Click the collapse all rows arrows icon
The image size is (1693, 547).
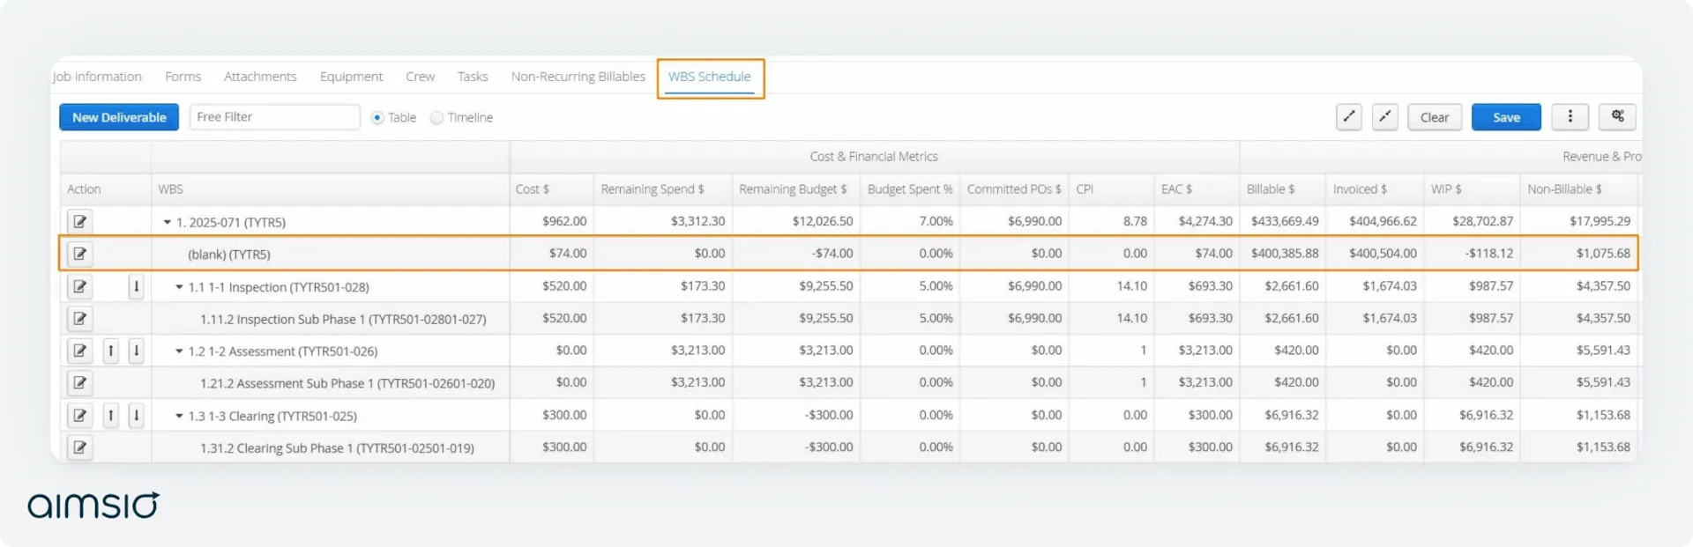pyautogui.click(x=1385, y=117)
